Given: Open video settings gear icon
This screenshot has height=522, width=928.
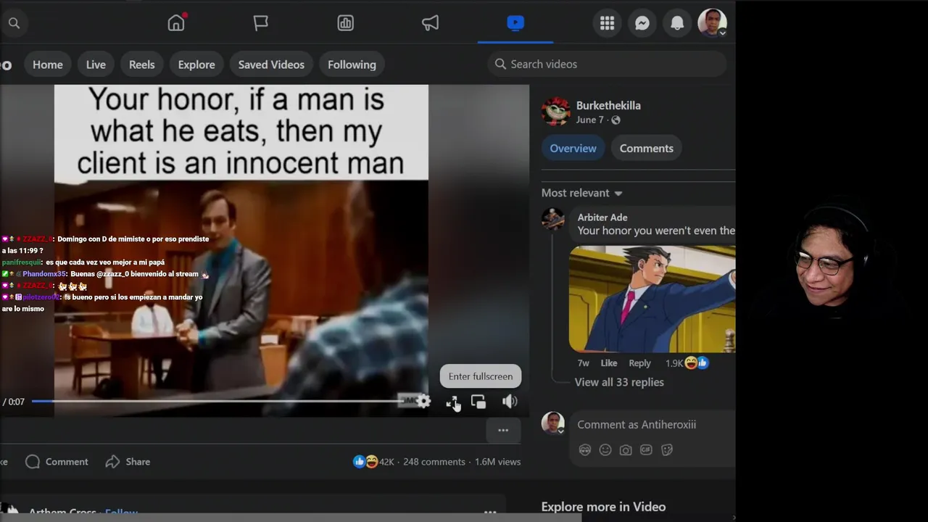Looking at the screenshot, I should pos(424,402).
